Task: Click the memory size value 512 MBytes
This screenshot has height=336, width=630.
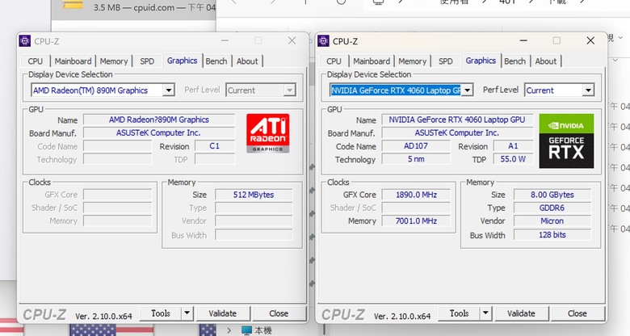Action: (x=254, y=195)
